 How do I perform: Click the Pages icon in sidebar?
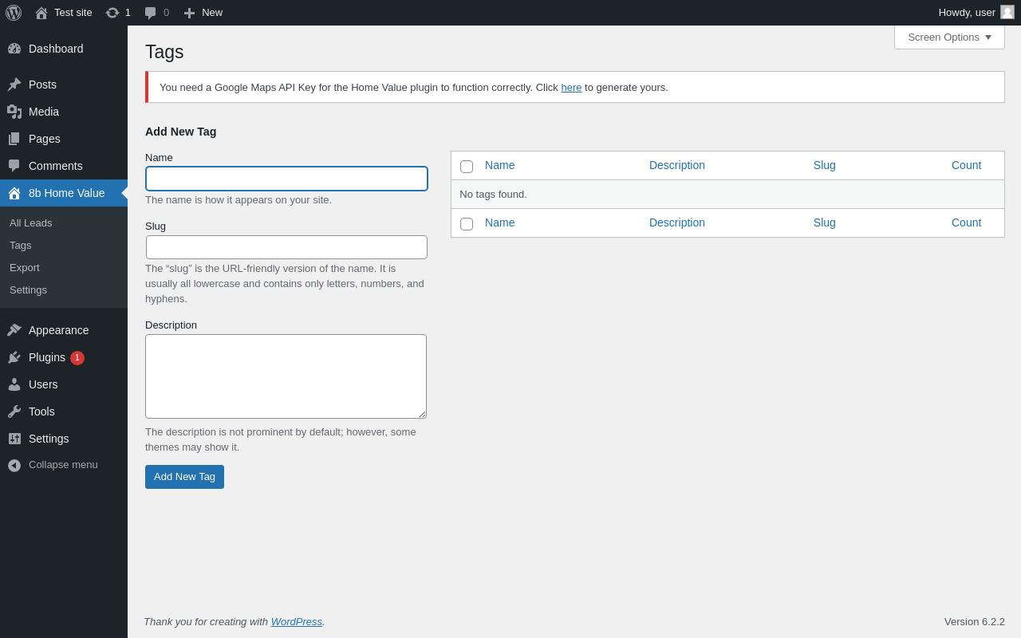[x=14, y=139]
